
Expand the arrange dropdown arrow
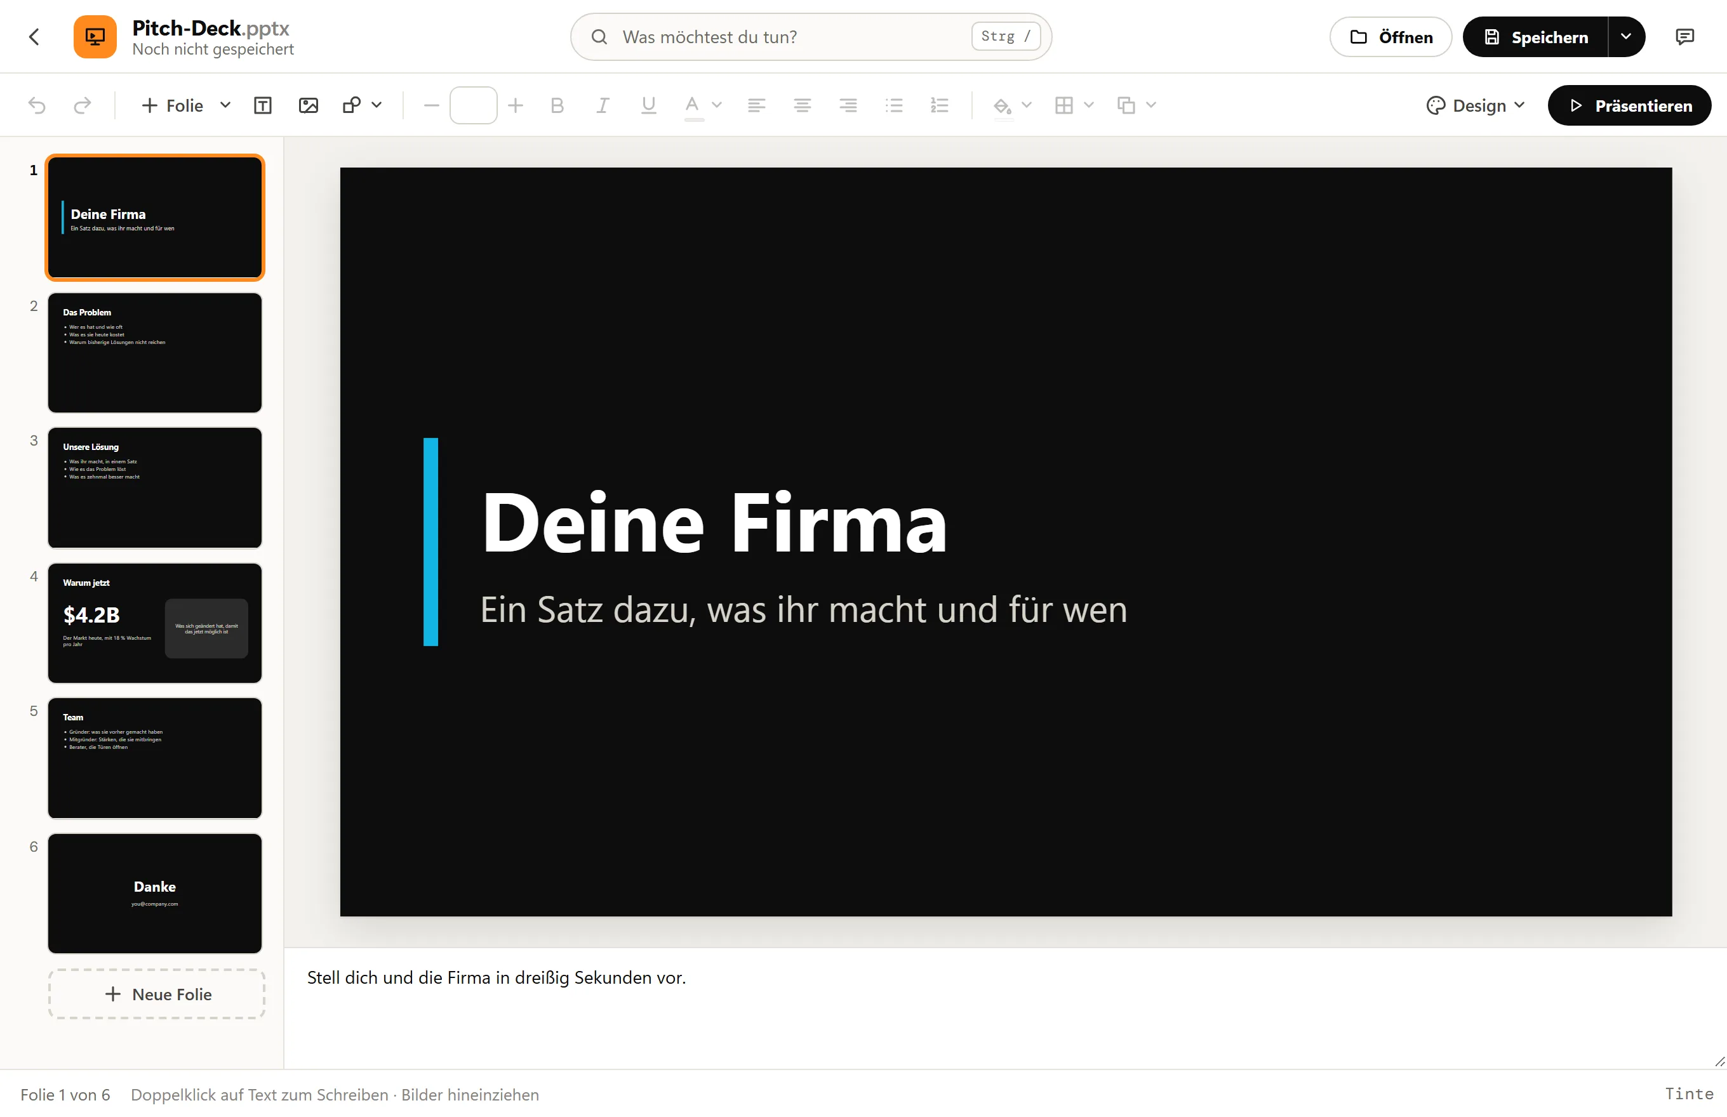1151,106
